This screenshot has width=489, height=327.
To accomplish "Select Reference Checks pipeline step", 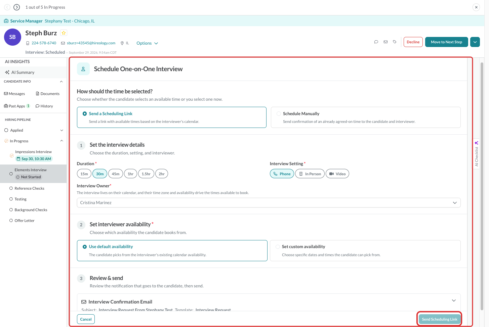I will 29,188.
